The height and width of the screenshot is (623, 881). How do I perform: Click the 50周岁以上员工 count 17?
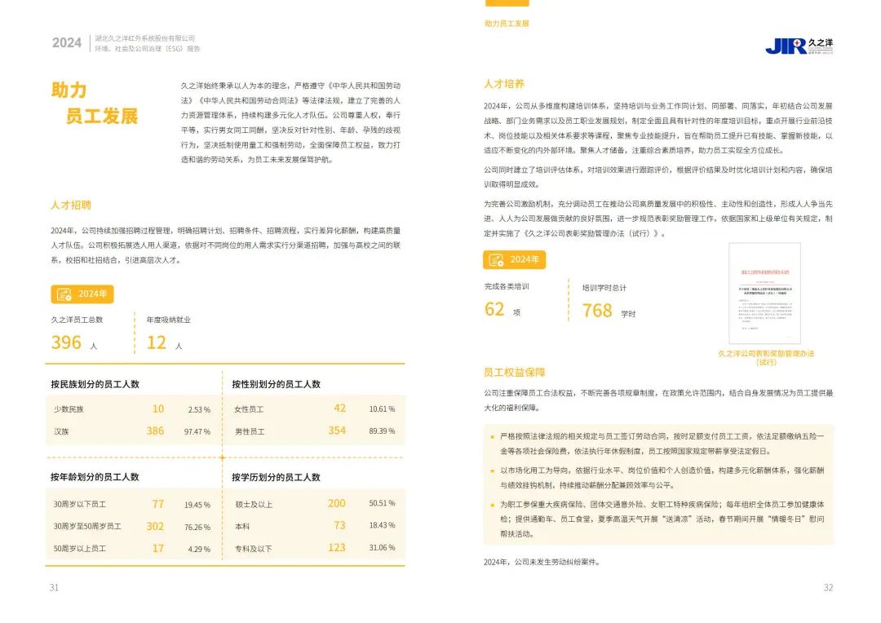(158, 548)
